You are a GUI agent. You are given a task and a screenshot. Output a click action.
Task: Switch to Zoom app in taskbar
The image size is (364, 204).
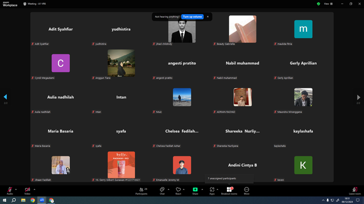42,200
